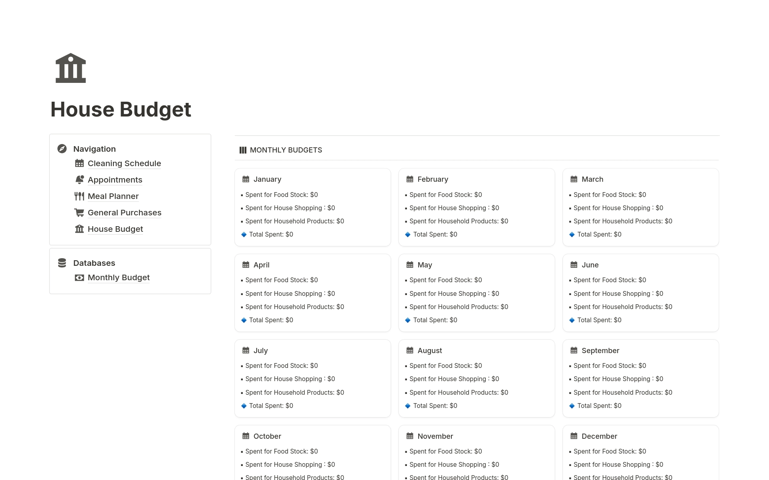The height and width of the screenshot is (480, 769).
Task: Click the House Budget bank icon
Action: coord(70,68)
